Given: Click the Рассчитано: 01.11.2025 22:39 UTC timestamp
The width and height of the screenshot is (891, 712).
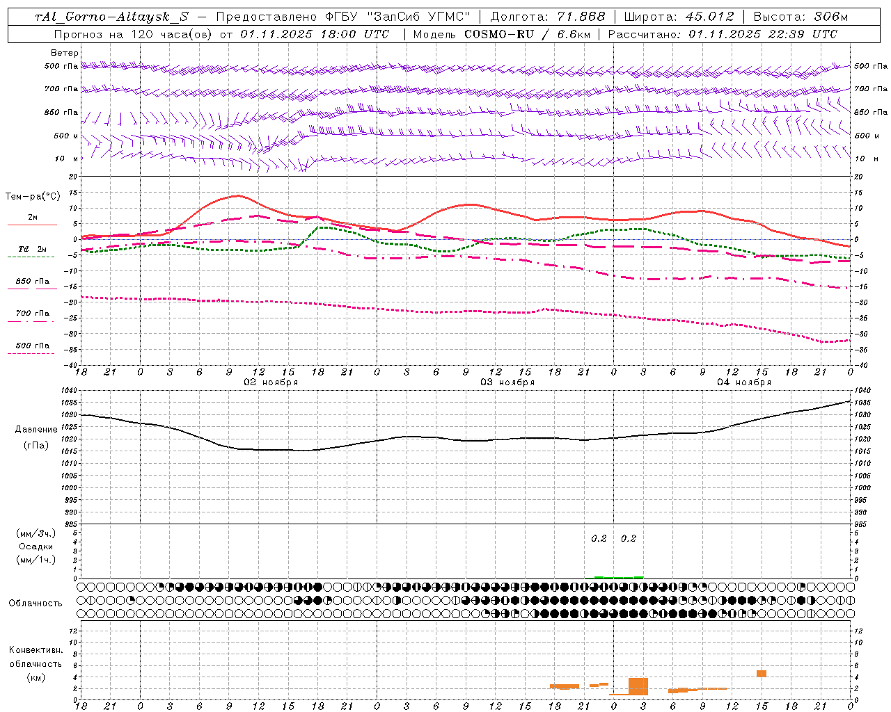Looking at the screenshot, I should [723, 34].
